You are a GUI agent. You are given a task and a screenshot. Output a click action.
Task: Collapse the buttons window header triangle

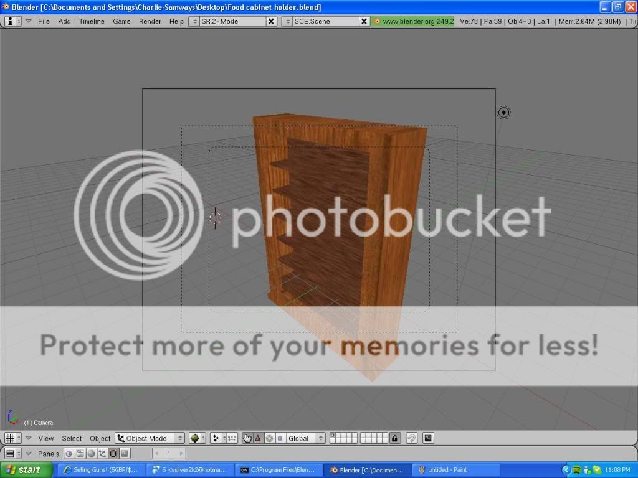29,454
